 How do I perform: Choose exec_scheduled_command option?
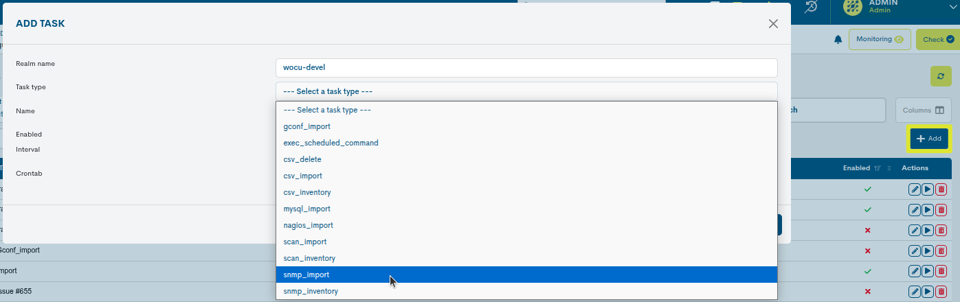click(526, 143)
